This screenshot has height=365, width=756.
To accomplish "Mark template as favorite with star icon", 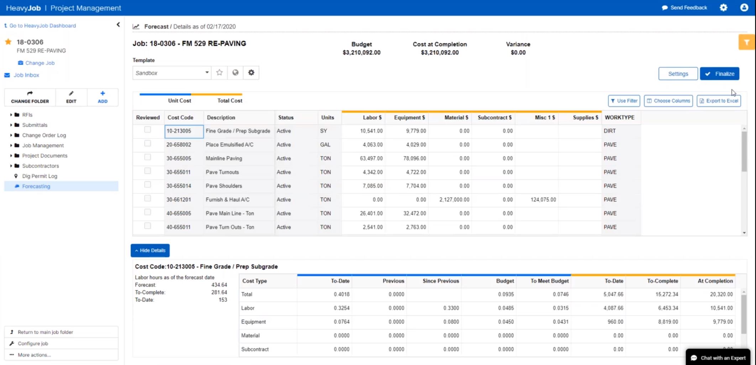I will (220, 72).
